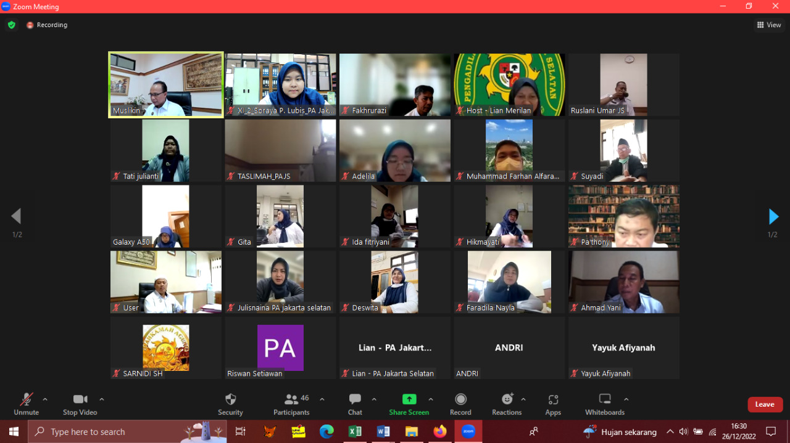This screenshot has width=790, height=443.
Task: Open Excel from the taskbar
Action: (355, 431)
